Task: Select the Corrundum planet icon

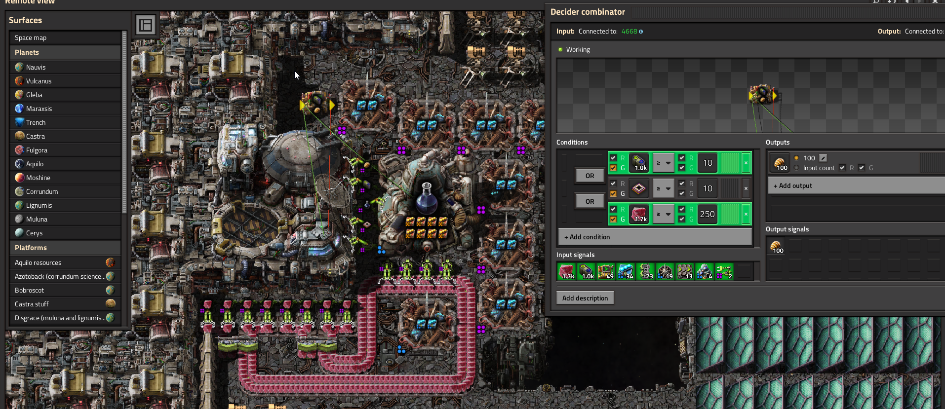Action: point(19,191)
